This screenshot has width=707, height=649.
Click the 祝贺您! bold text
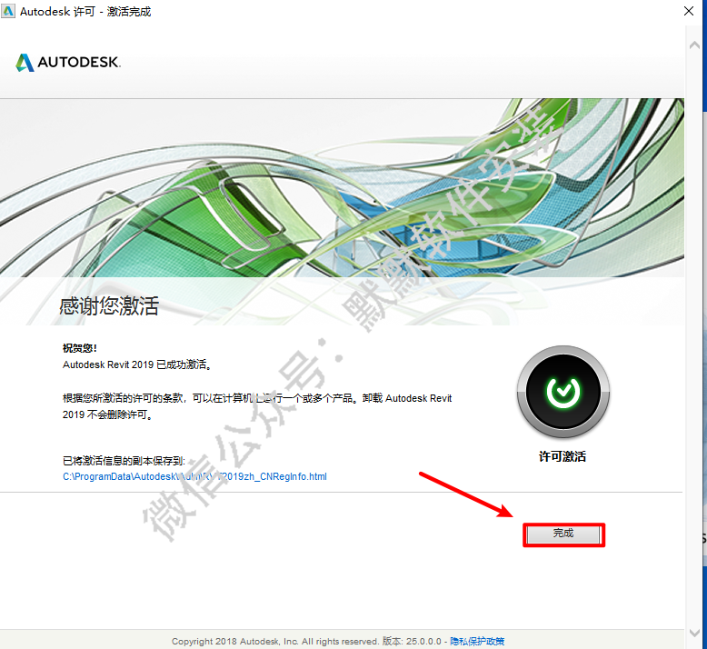pos(79,348)
